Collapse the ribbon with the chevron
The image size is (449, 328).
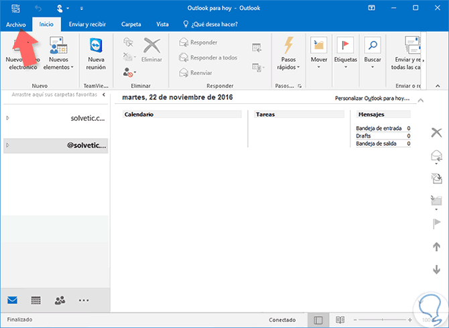438,86
